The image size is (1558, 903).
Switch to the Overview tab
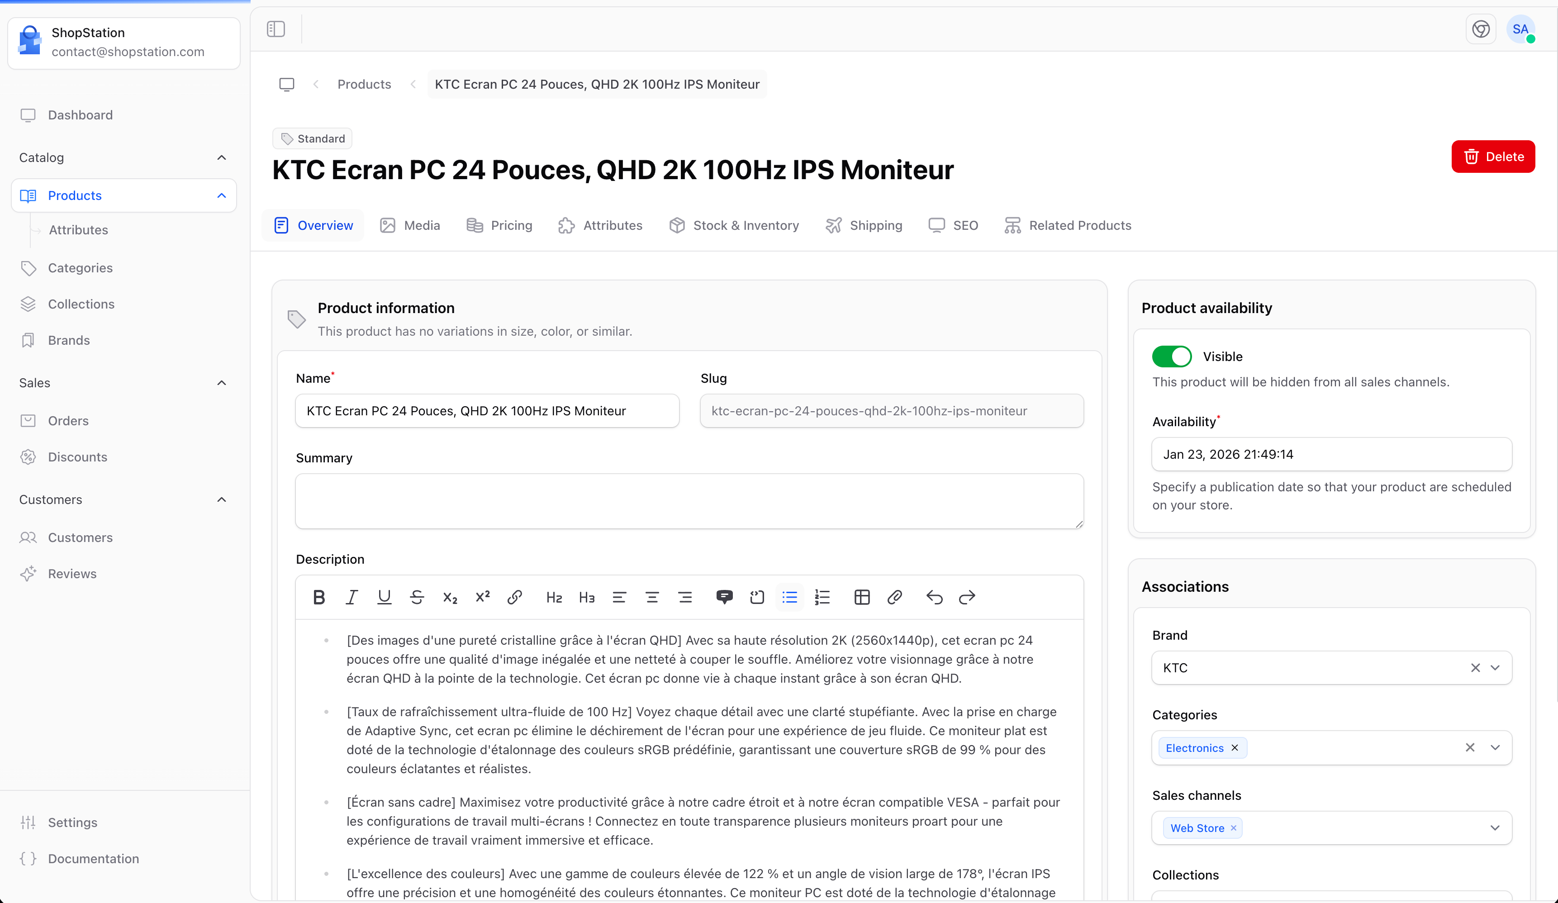point(313,225)
